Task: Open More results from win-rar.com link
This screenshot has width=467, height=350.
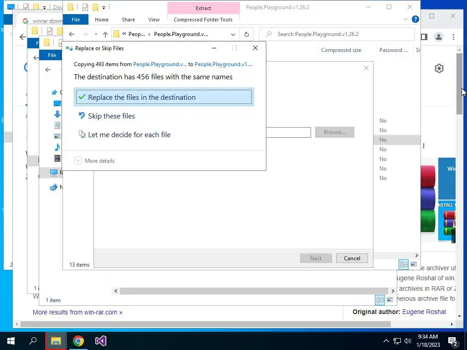Action: tap(78, 312)
